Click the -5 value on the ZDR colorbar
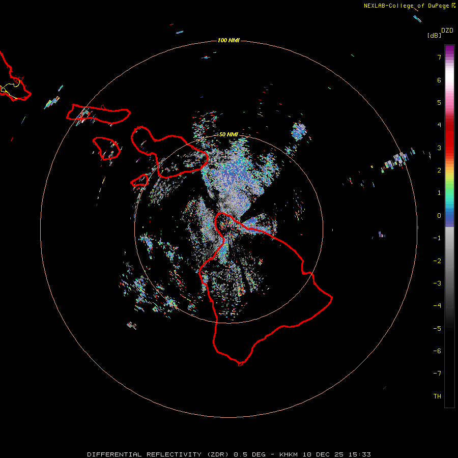The height and width of the screenshot is (458, 458). [x=437, y=329]
